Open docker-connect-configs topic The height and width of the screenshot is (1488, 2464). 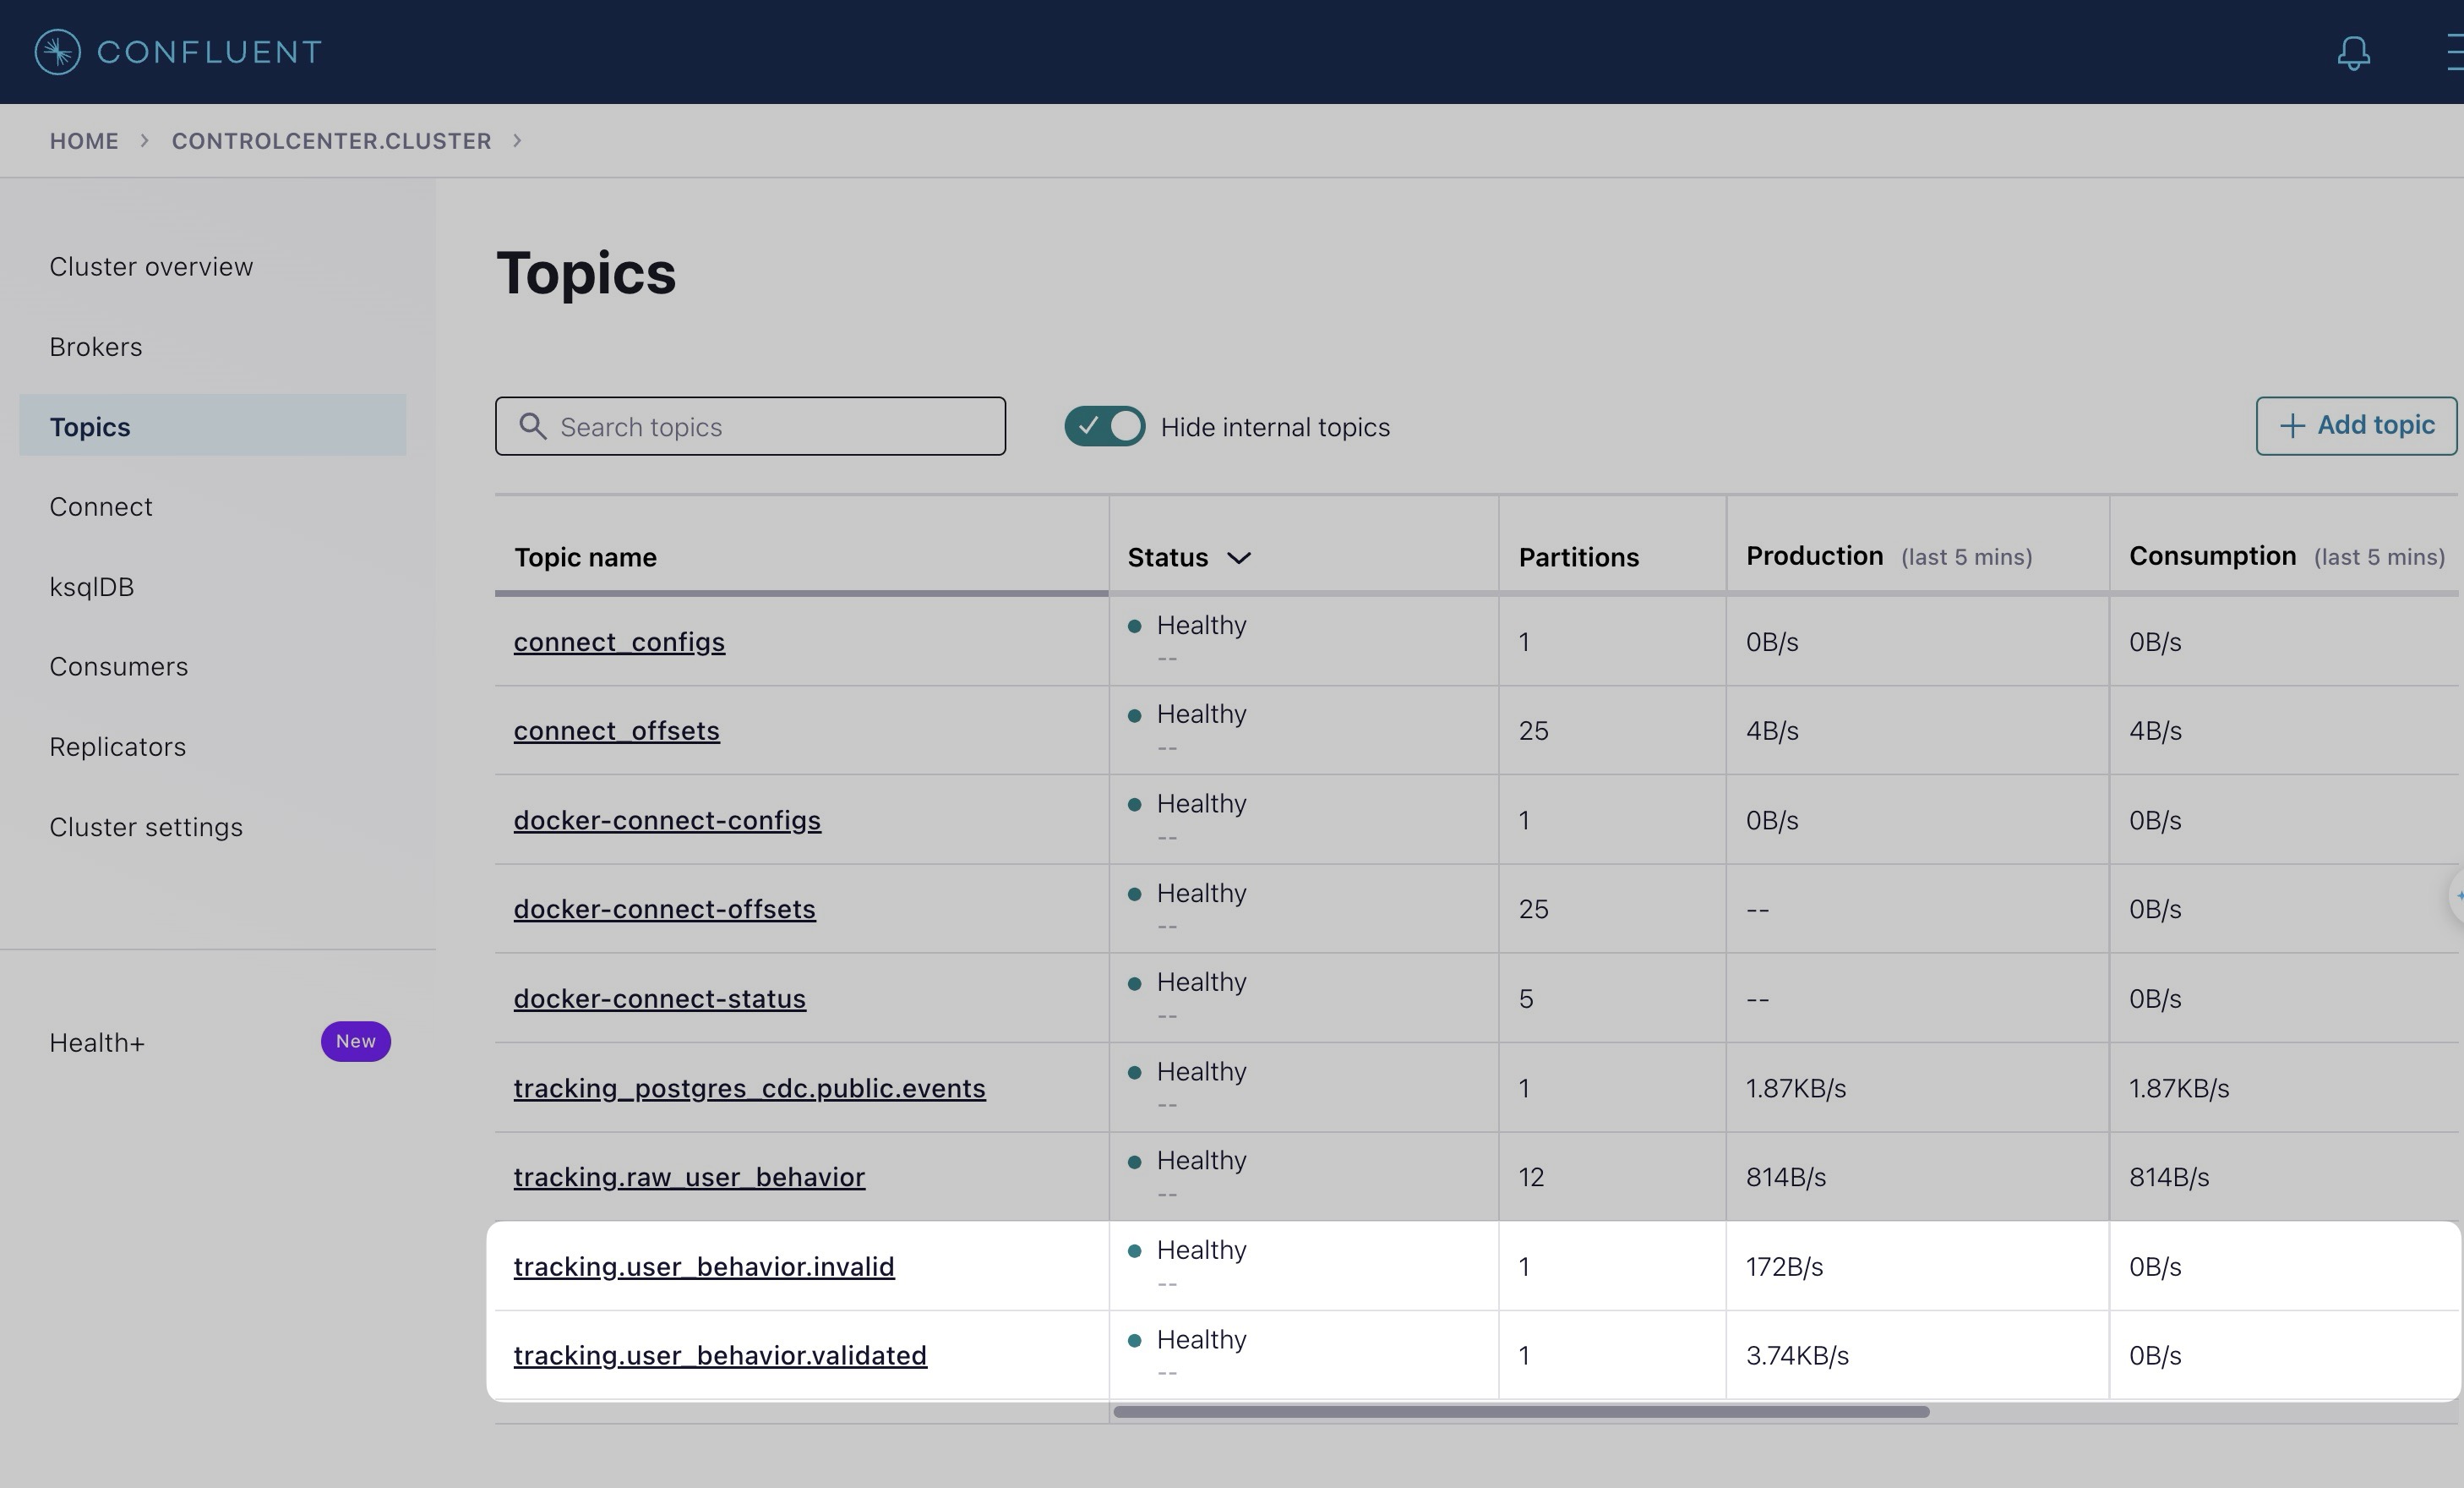[x=667, y=821]
